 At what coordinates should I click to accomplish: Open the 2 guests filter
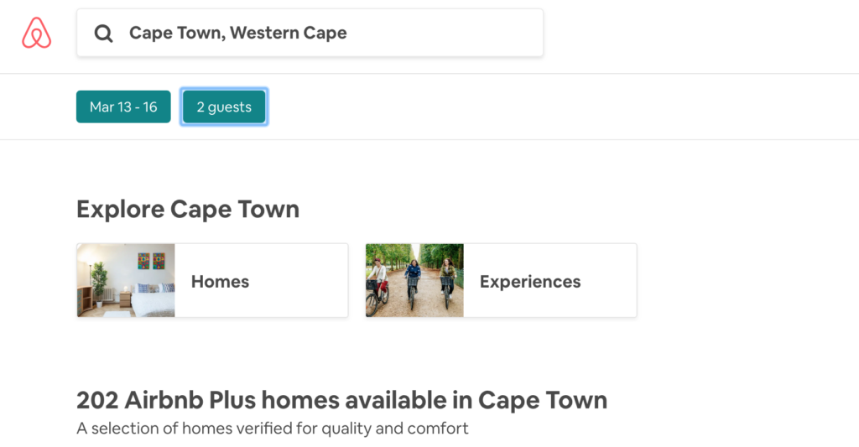tap(224, 107)
